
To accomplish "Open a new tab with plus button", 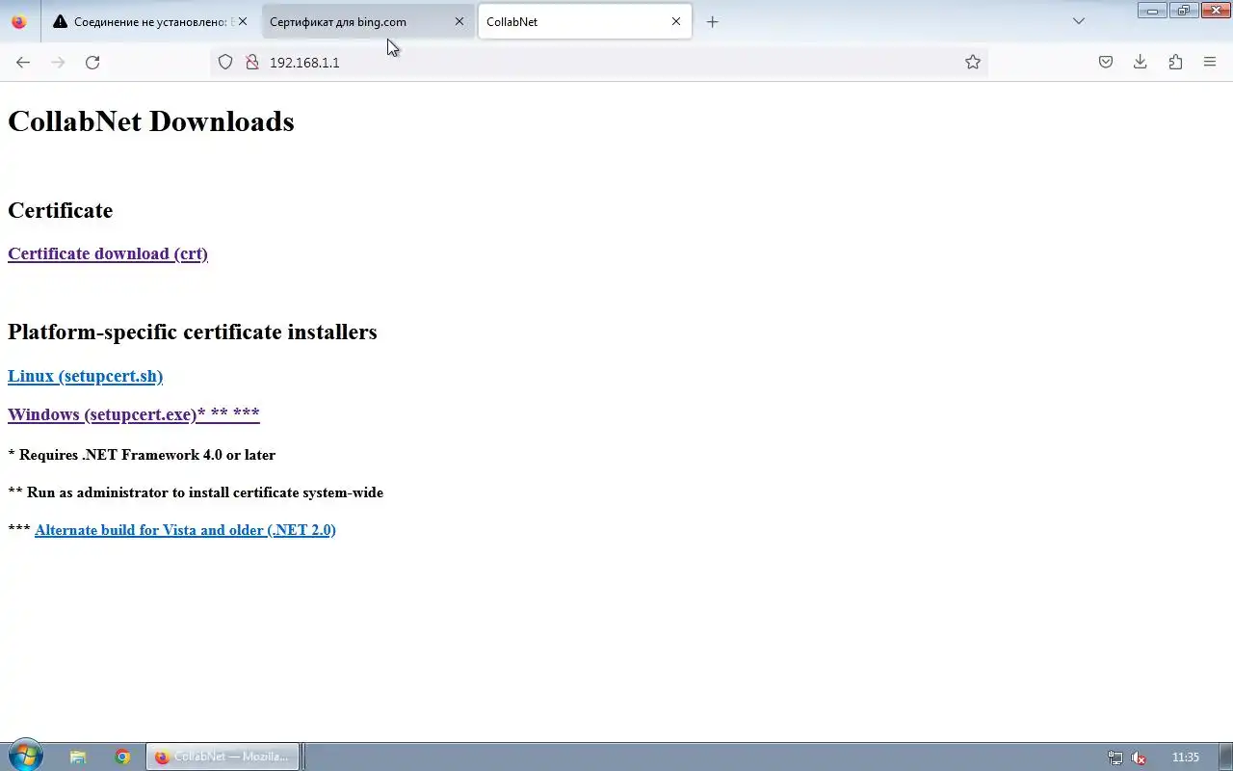I will (713, 21).
